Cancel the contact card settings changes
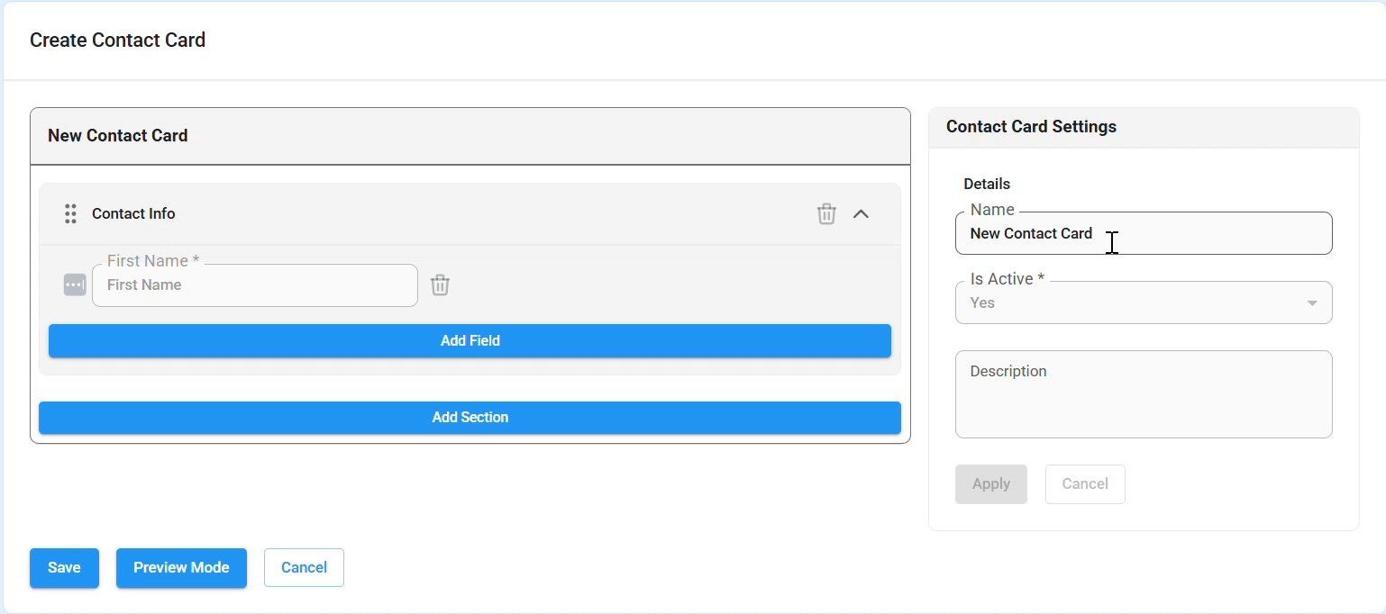1386x614 pixels. [x=1085, y=484]
